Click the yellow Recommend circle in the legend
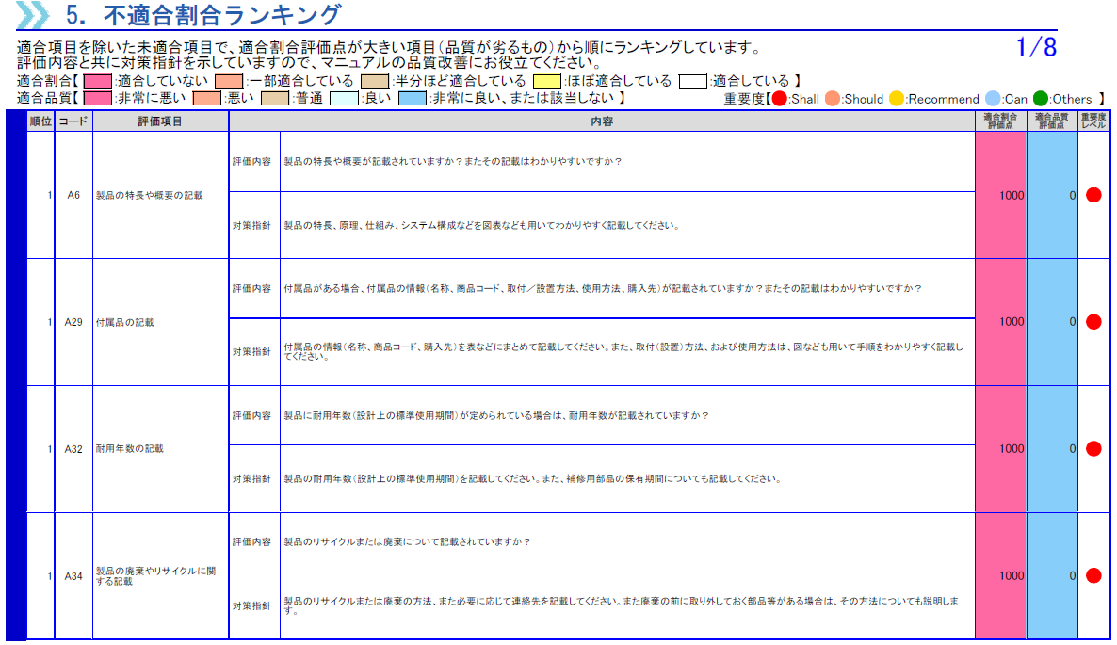 897,98
